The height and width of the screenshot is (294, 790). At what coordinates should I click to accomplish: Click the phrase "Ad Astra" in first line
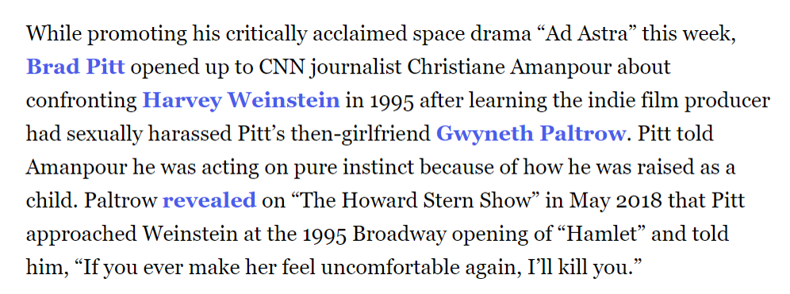(592, 34)
